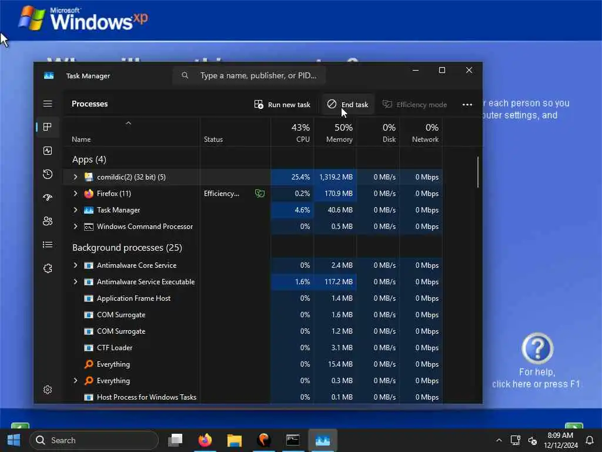Show hidden tray icons chevron

click(x=499, y=440)
